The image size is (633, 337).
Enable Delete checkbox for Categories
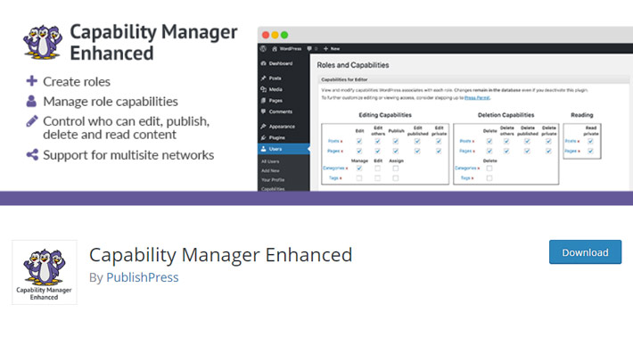[489, 168]
